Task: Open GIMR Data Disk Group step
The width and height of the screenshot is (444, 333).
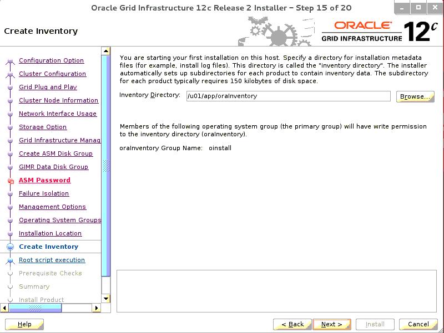Action: (53, 167)
